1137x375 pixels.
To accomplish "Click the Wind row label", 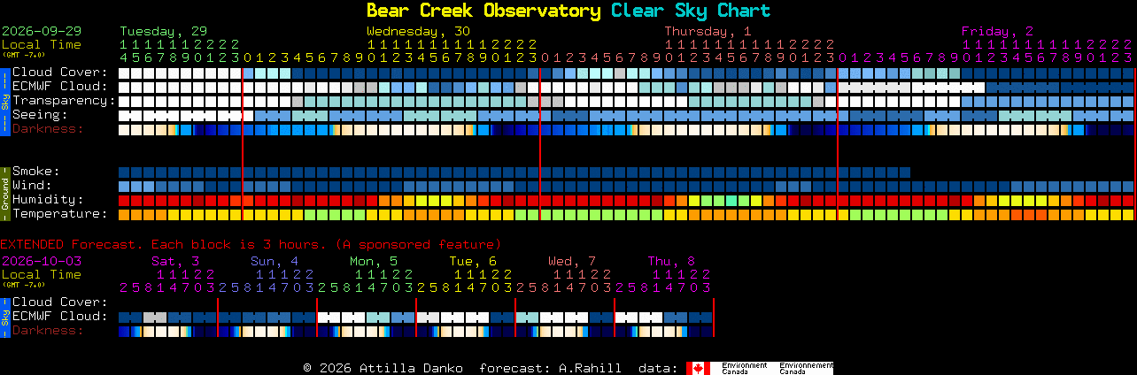I will click(x=32, y=186).
